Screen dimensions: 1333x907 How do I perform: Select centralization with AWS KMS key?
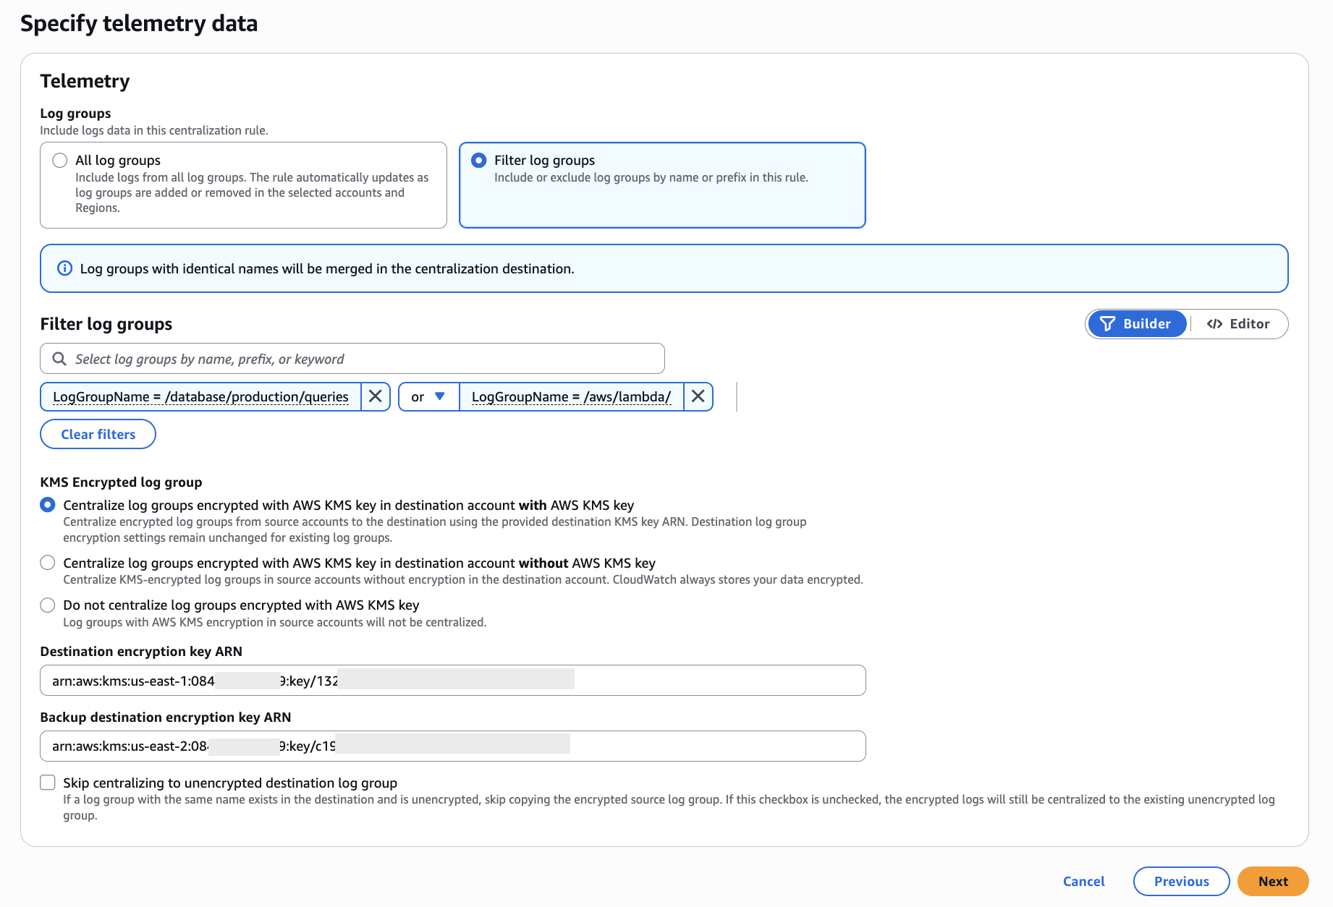[48, 505]
